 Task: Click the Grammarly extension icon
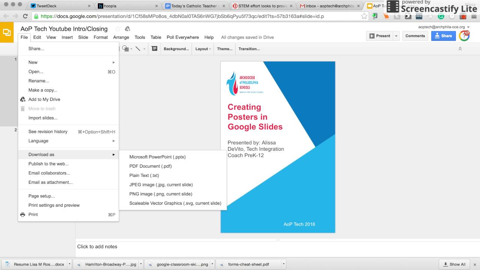pyautogui.click(x=441, y=16)
